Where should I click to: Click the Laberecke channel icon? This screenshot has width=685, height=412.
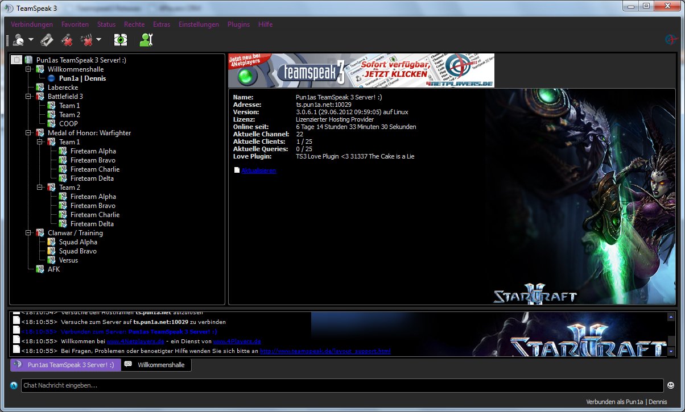coord(40,87)
